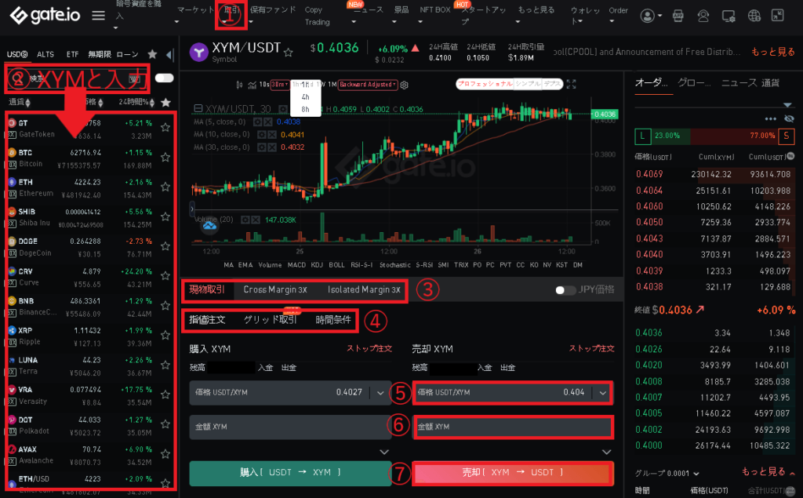Click the 購入 USDT → XYM buy button

click(x=290, y=473)
